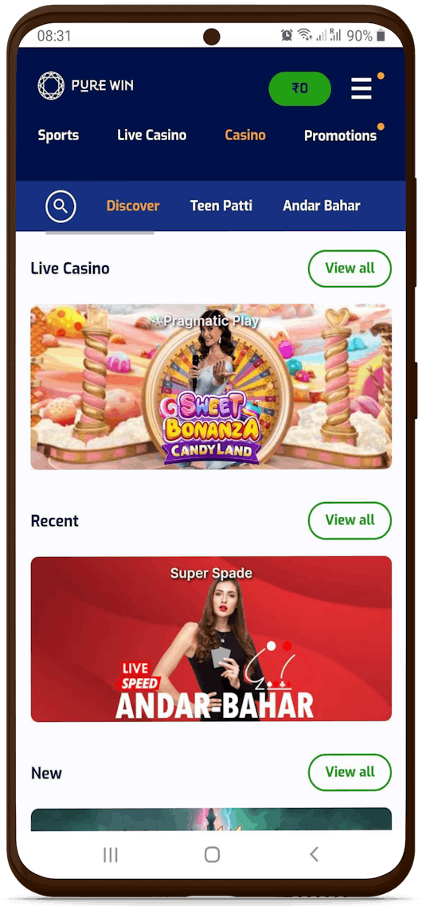
Task: Tap the battery icon in status bar
Action: (x=381, y=36)
